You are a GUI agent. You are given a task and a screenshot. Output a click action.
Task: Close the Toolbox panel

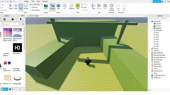coord(24,16)
